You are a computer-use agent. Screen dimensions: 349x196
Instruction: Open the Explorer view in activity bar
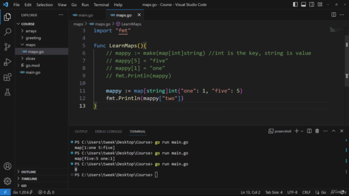point(7,17)
